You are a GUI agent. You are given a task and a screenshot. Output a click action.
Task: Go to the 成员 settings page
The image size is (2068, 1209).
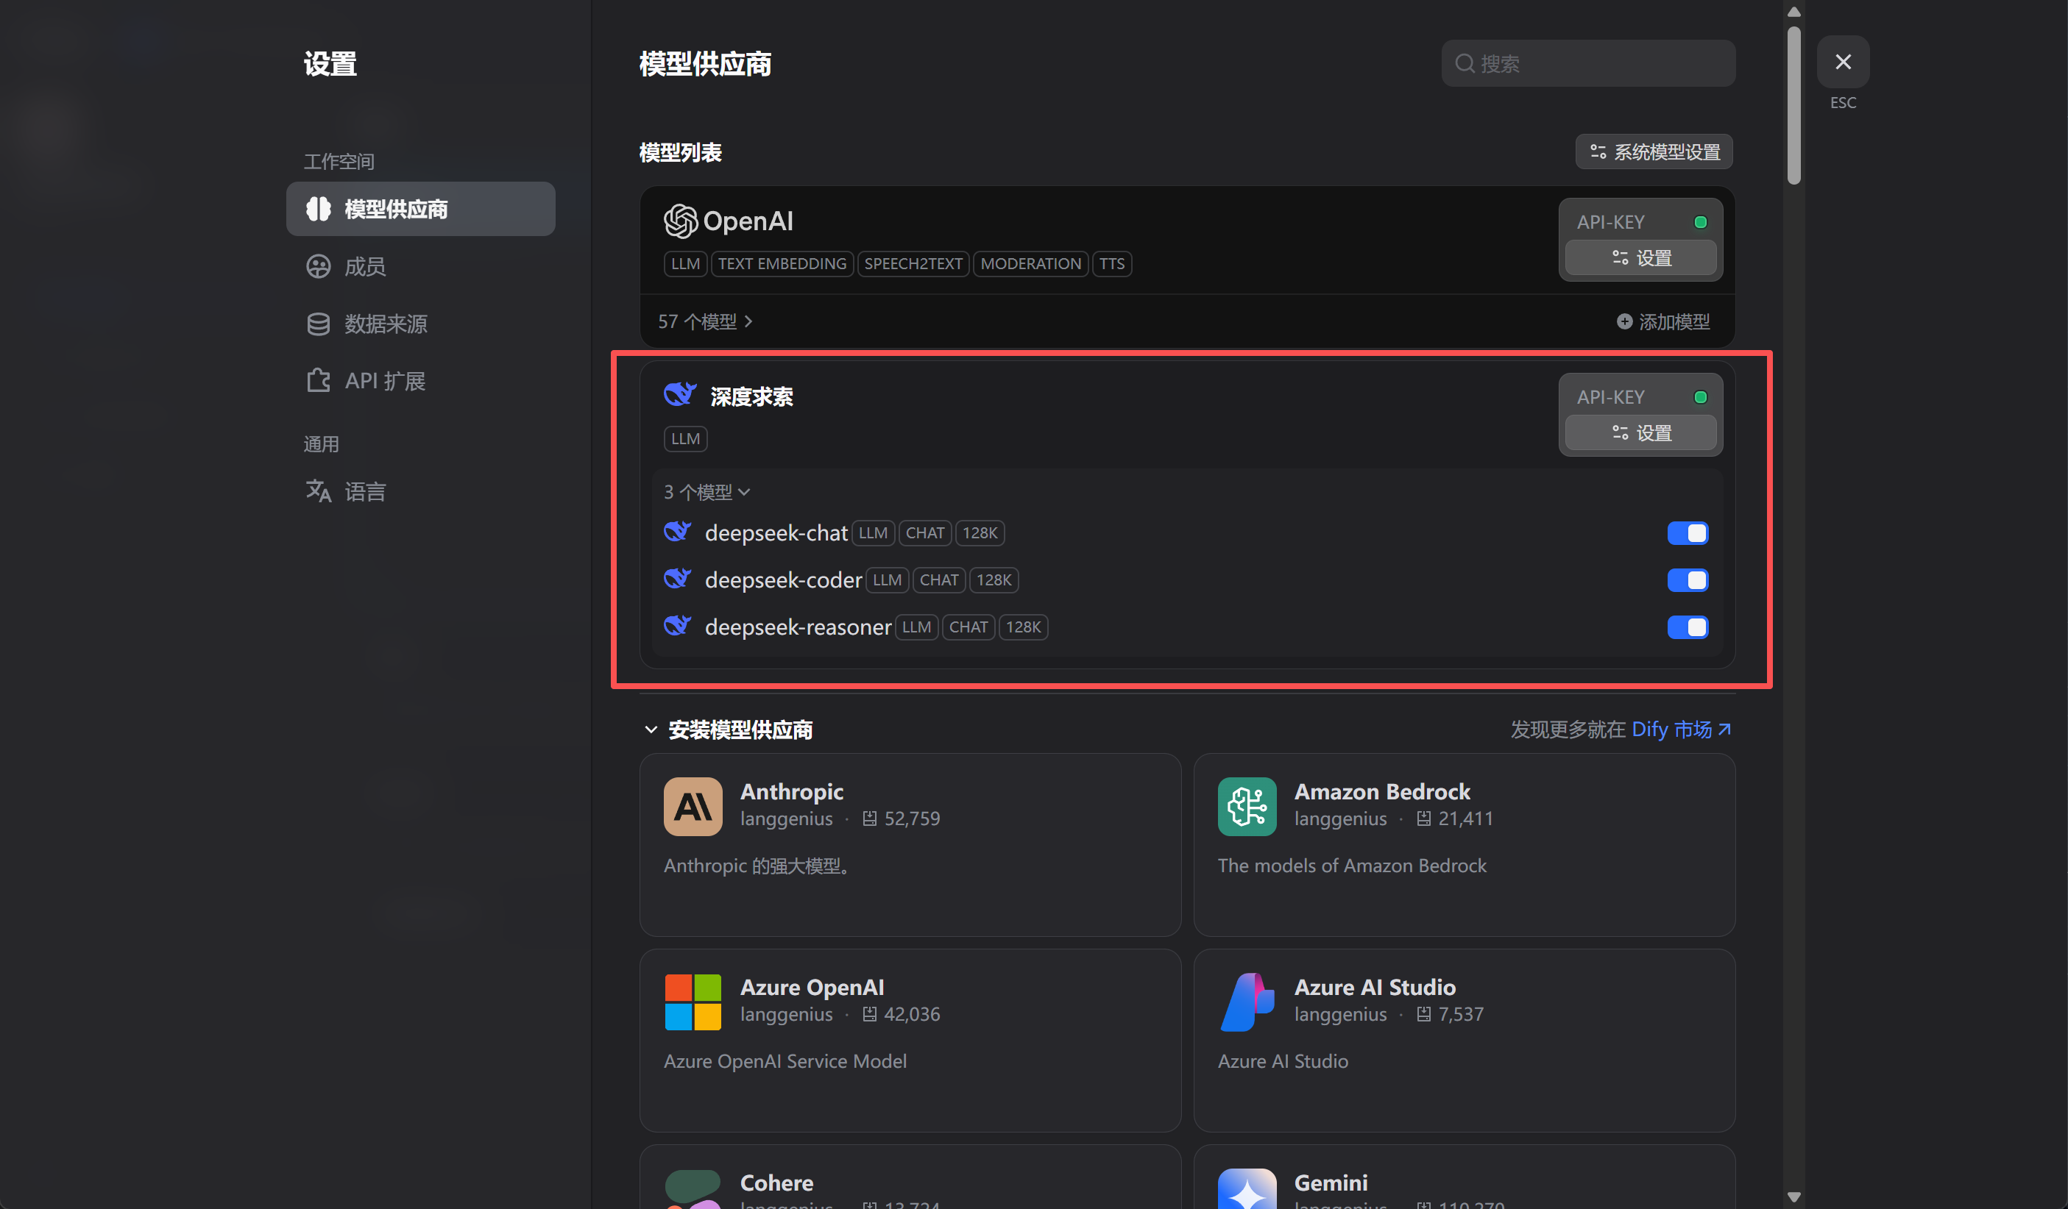[420, 265]
